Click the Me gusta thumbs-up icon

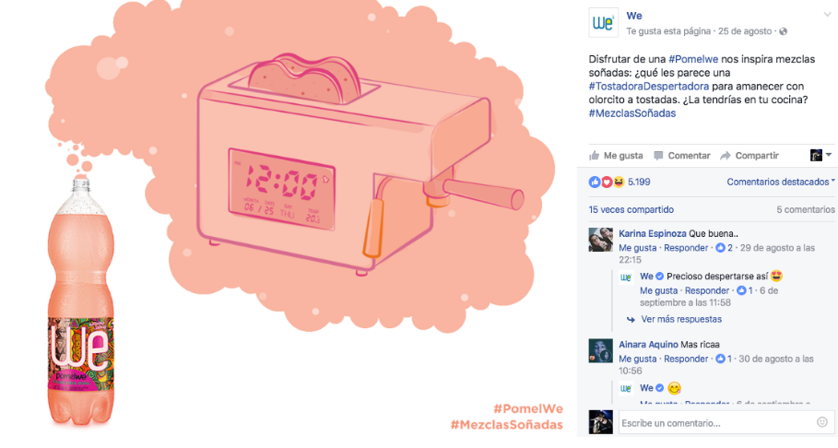pyautogui.click(x=595, y=156)
